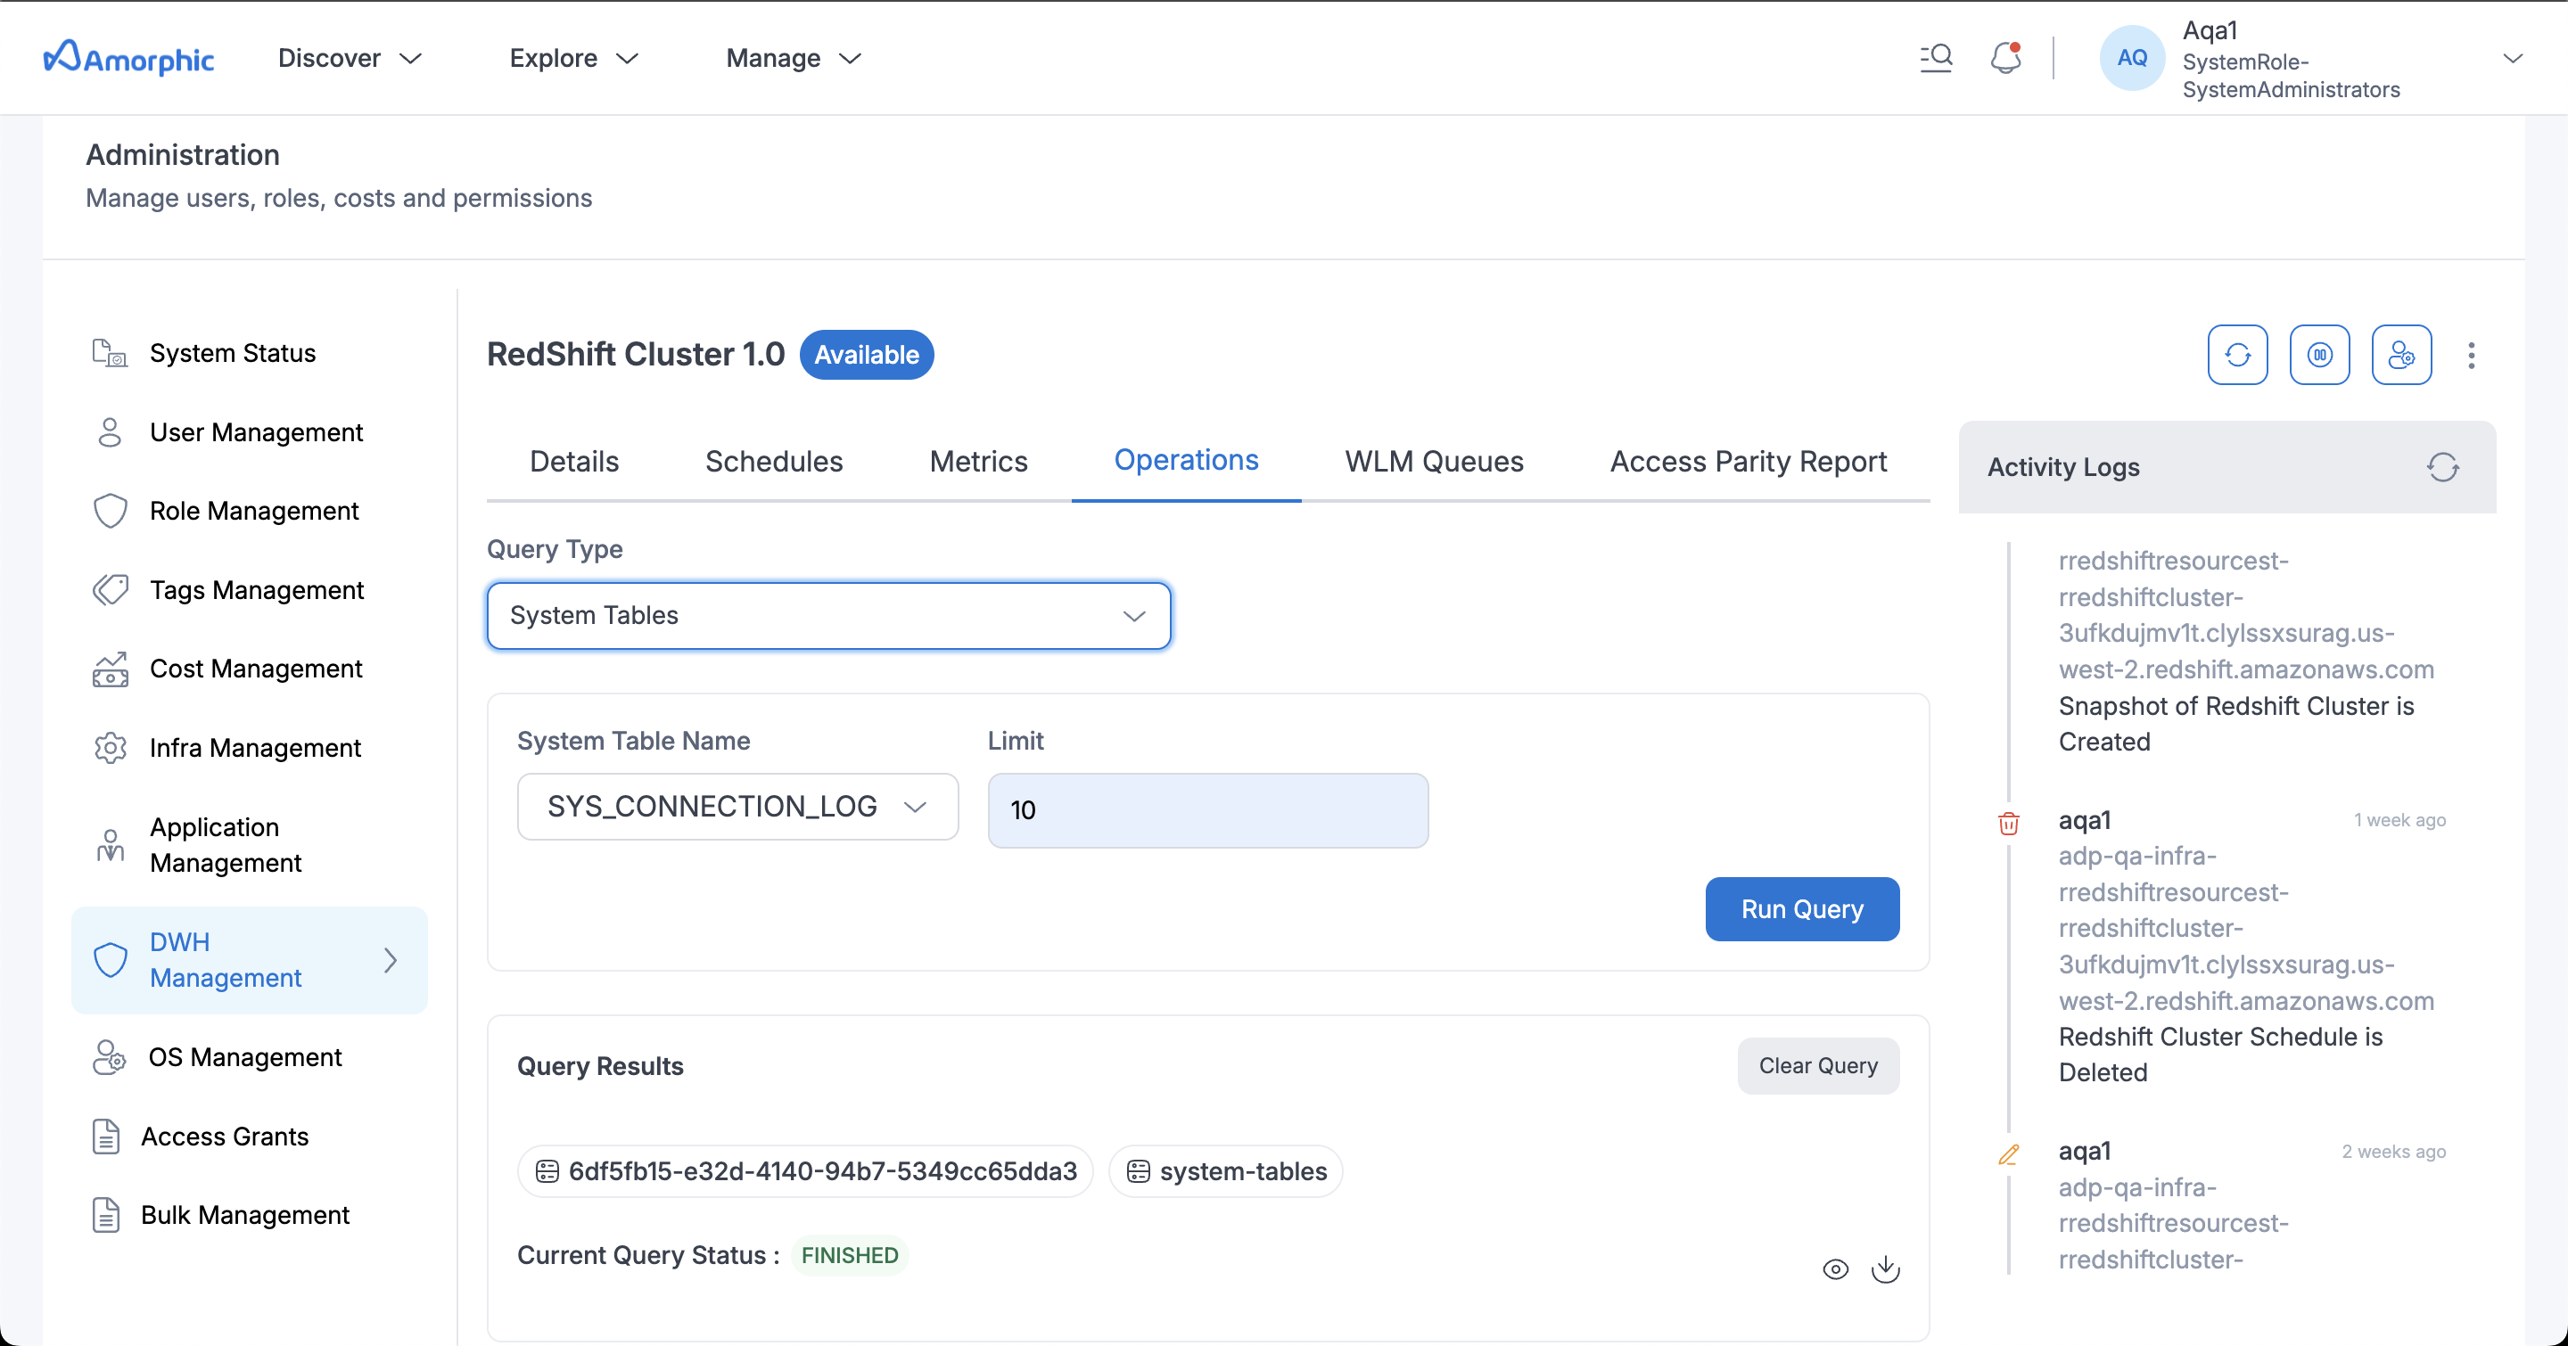Click the 1 week ago timestamp
Image resolution: width=2568 pixels, height=1346 pixels.
point(2399,820)
